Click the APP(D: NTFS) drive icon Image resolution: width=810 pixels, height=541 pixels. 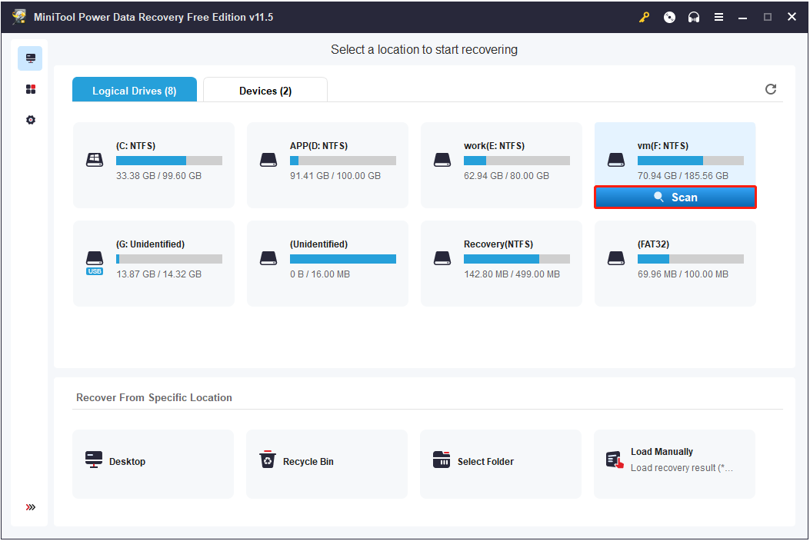tap(268, 160)
